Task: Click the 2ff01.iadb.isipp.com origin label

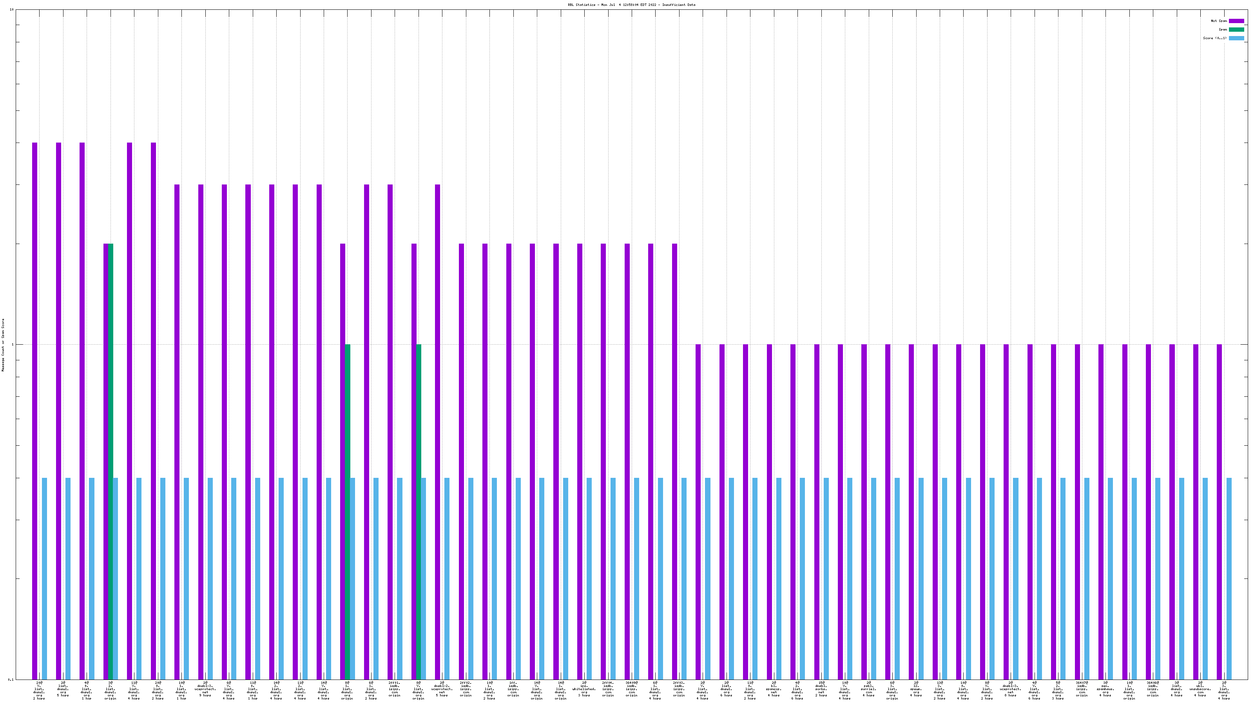Action: pyautogui.click(x=394, y=689)
